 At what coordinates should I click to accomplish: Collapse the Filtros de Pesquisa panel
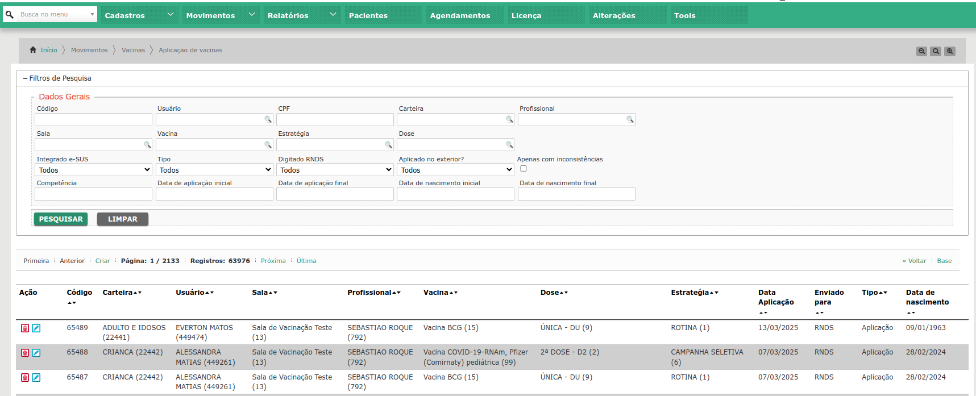[x=57, y=78]
